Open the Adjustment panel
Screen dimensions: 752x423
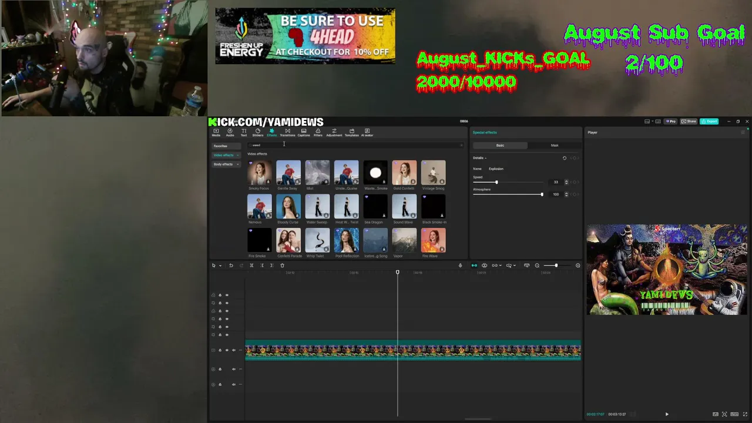[x=334, y=132]
